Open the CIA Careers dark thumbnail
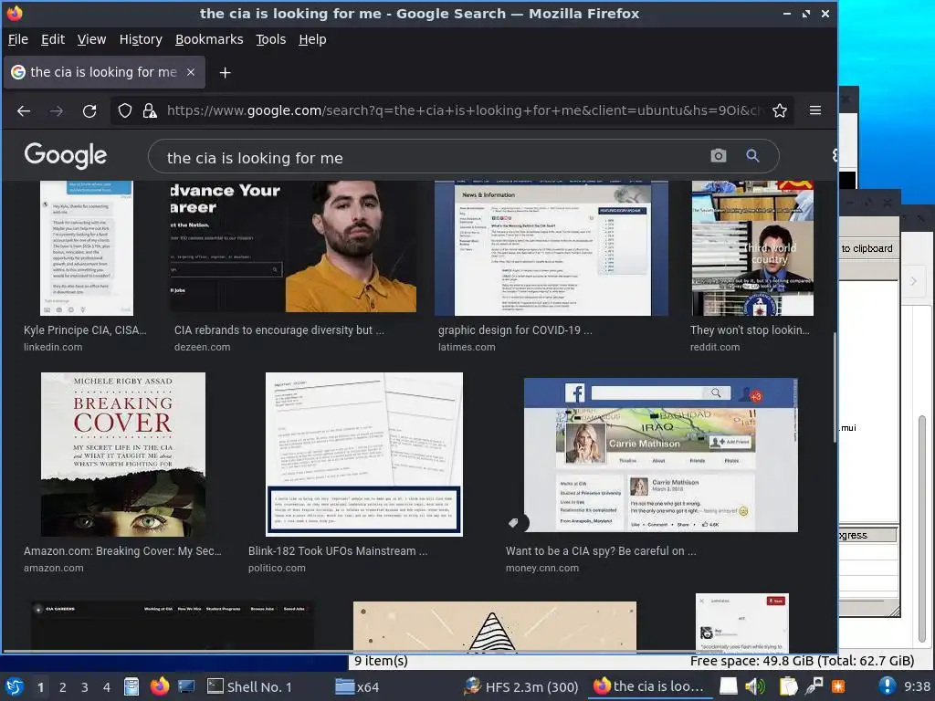Screen dimensions: 935x701 tap(173, 626)
